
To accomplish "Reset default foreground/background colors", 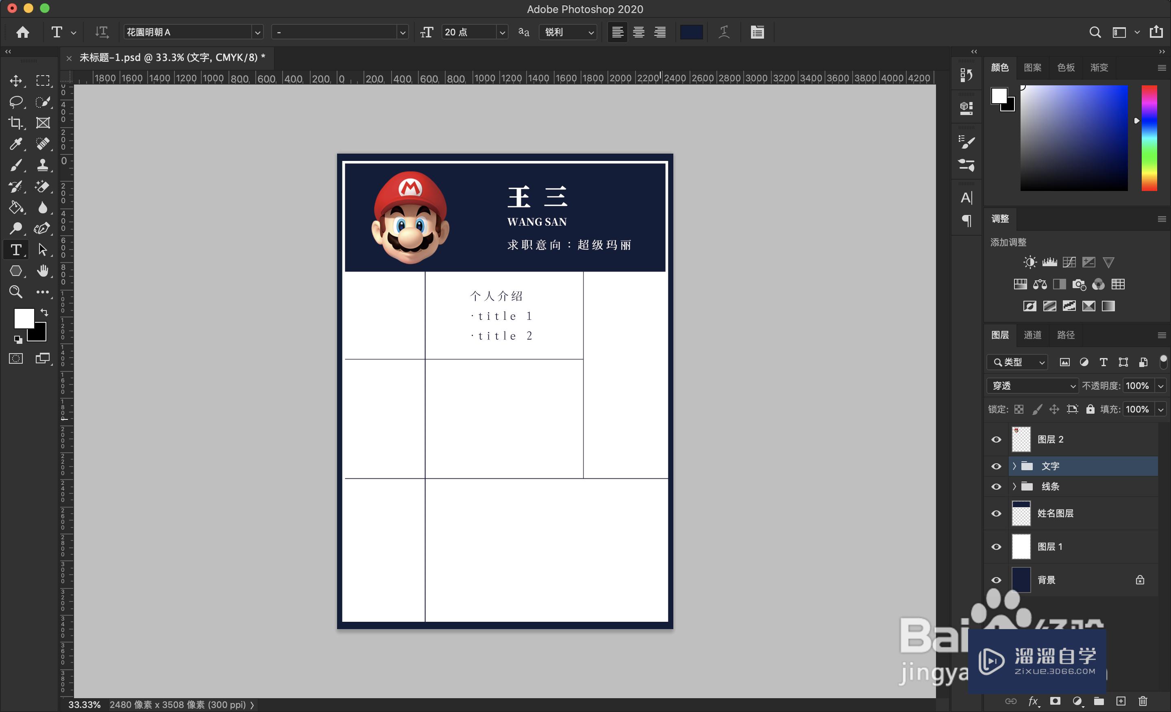I will [x=17, y=339].
